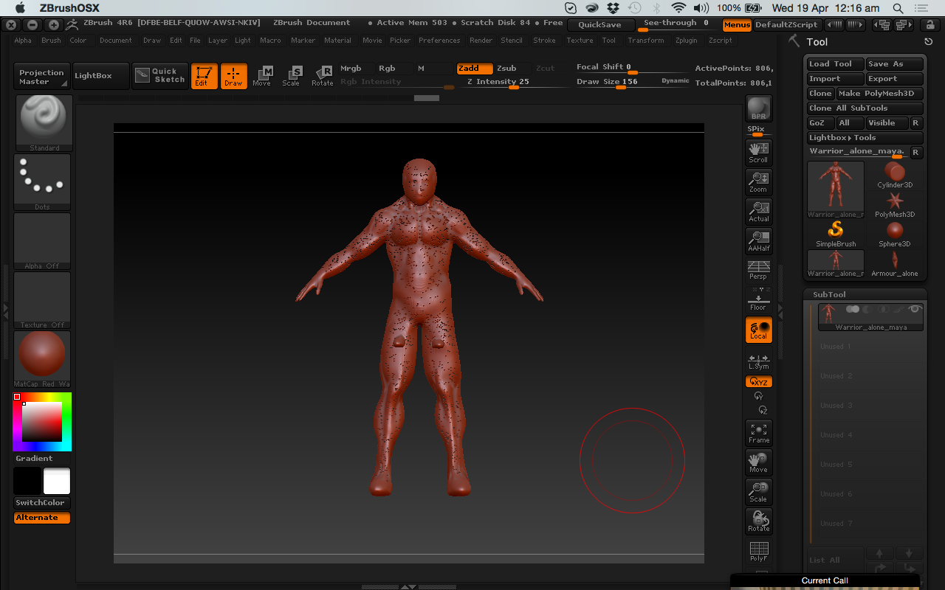Open LightBox browser button

coord(101,76)
